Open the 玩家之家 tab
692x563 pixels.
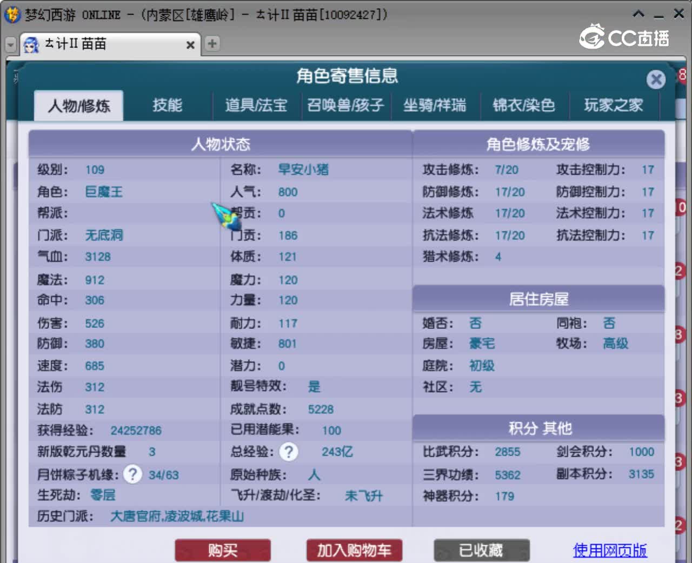614,105
